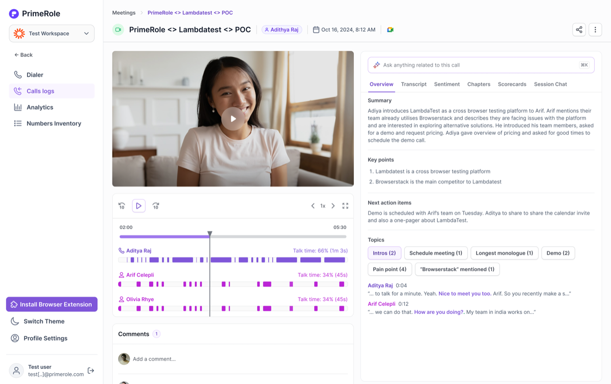
Task: Select Calls logs in sidebar
Action: click(51, 91)
